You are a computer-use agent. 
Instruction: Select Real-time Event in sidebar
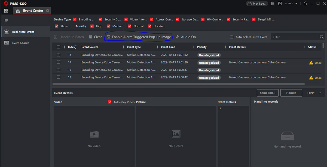(x=25, y=32)
